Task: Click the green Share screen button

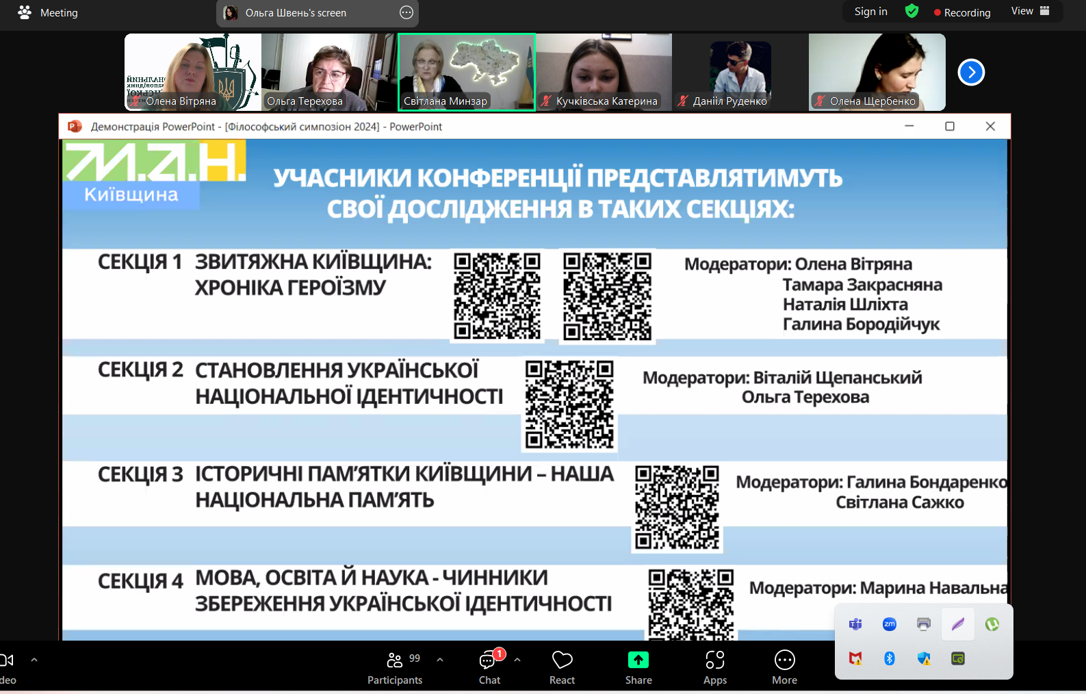Action: click(x=638, y=667)
